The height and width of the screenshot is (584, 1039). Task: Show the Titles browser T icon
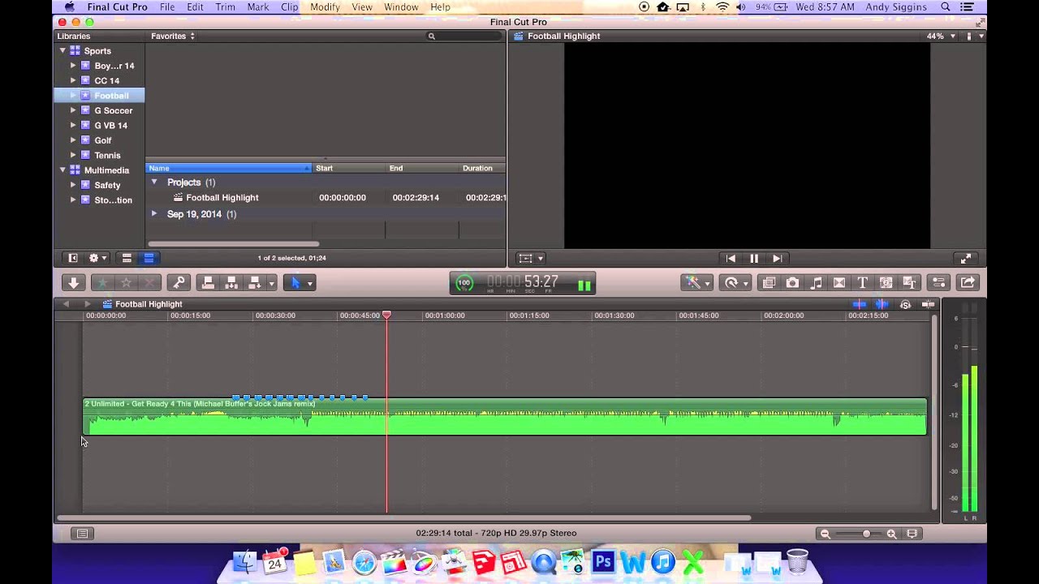pos(862,282)
